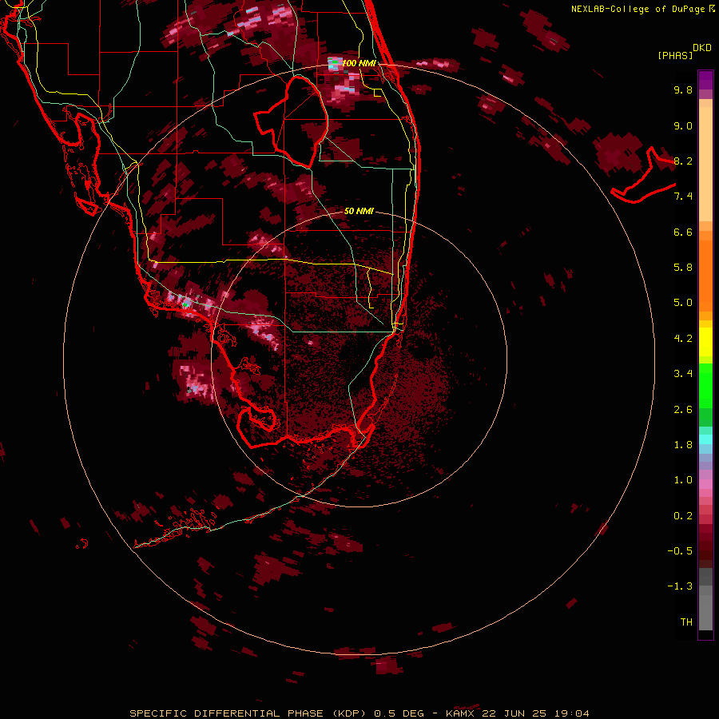
Task: Click the DKD legend title
Action: pyautogui.click(x=702, y=48)
